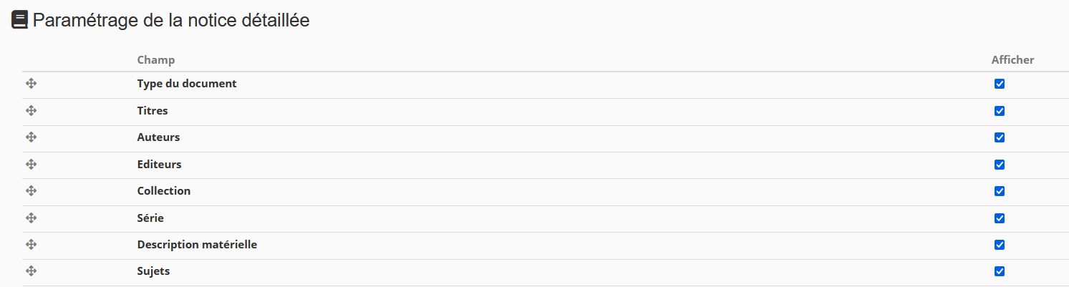Viewport: 1069px width, 287px height.
Task: Toggle the Auteurs display checkbox
Action: [x=1000, y=137]
